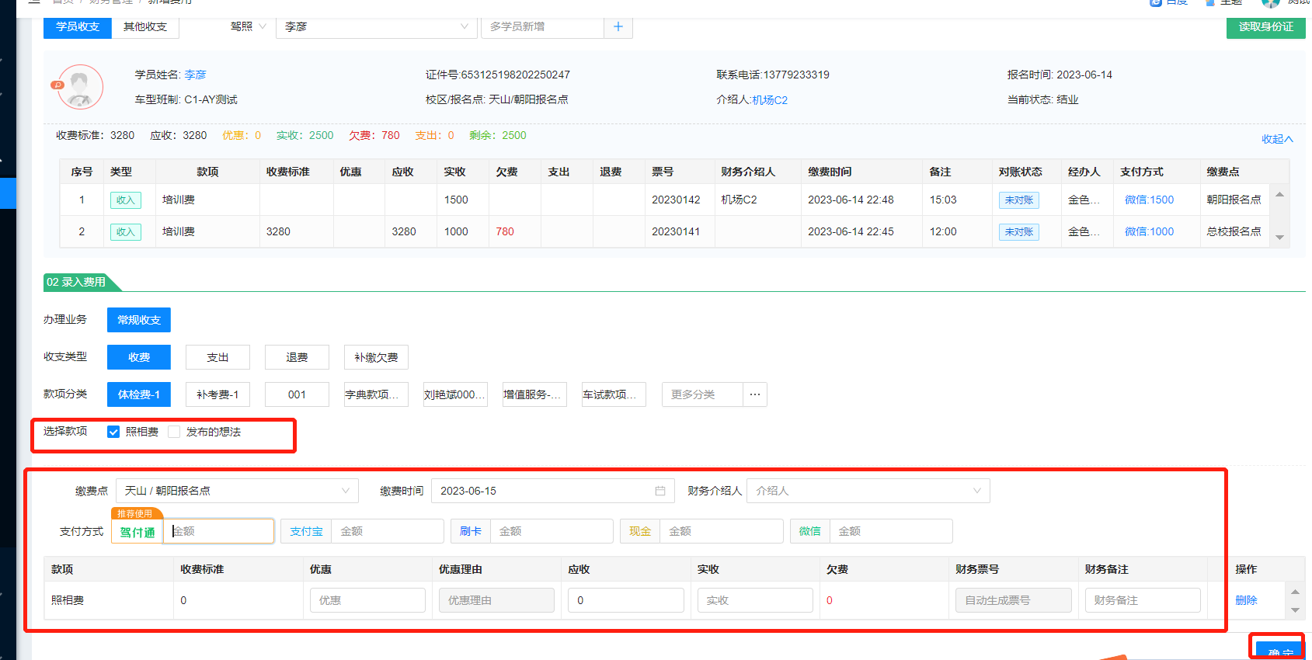Click the green 读取身份证 button
The height and width of the screenshot is (660, 1312).
[x=1265, y=26]
